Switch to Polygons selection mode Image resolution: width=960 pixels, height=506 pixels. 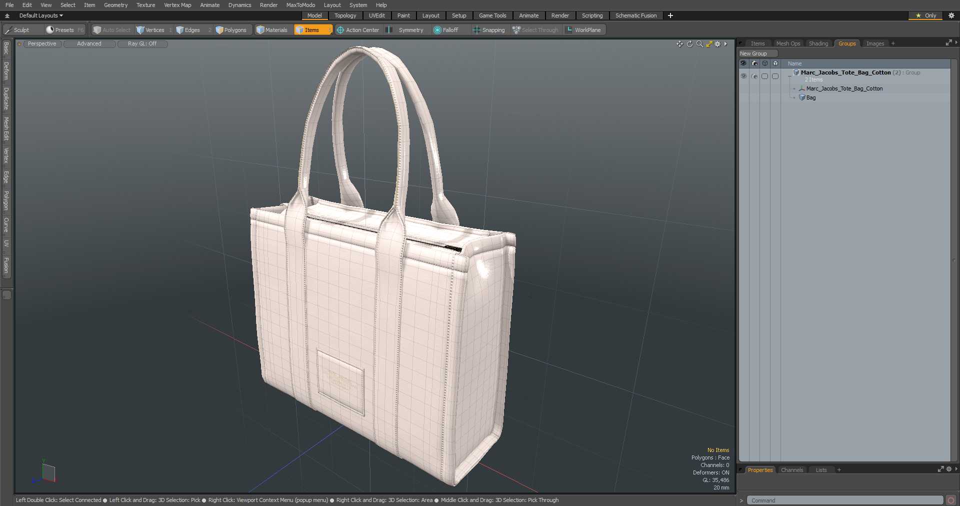click(232, 30)
